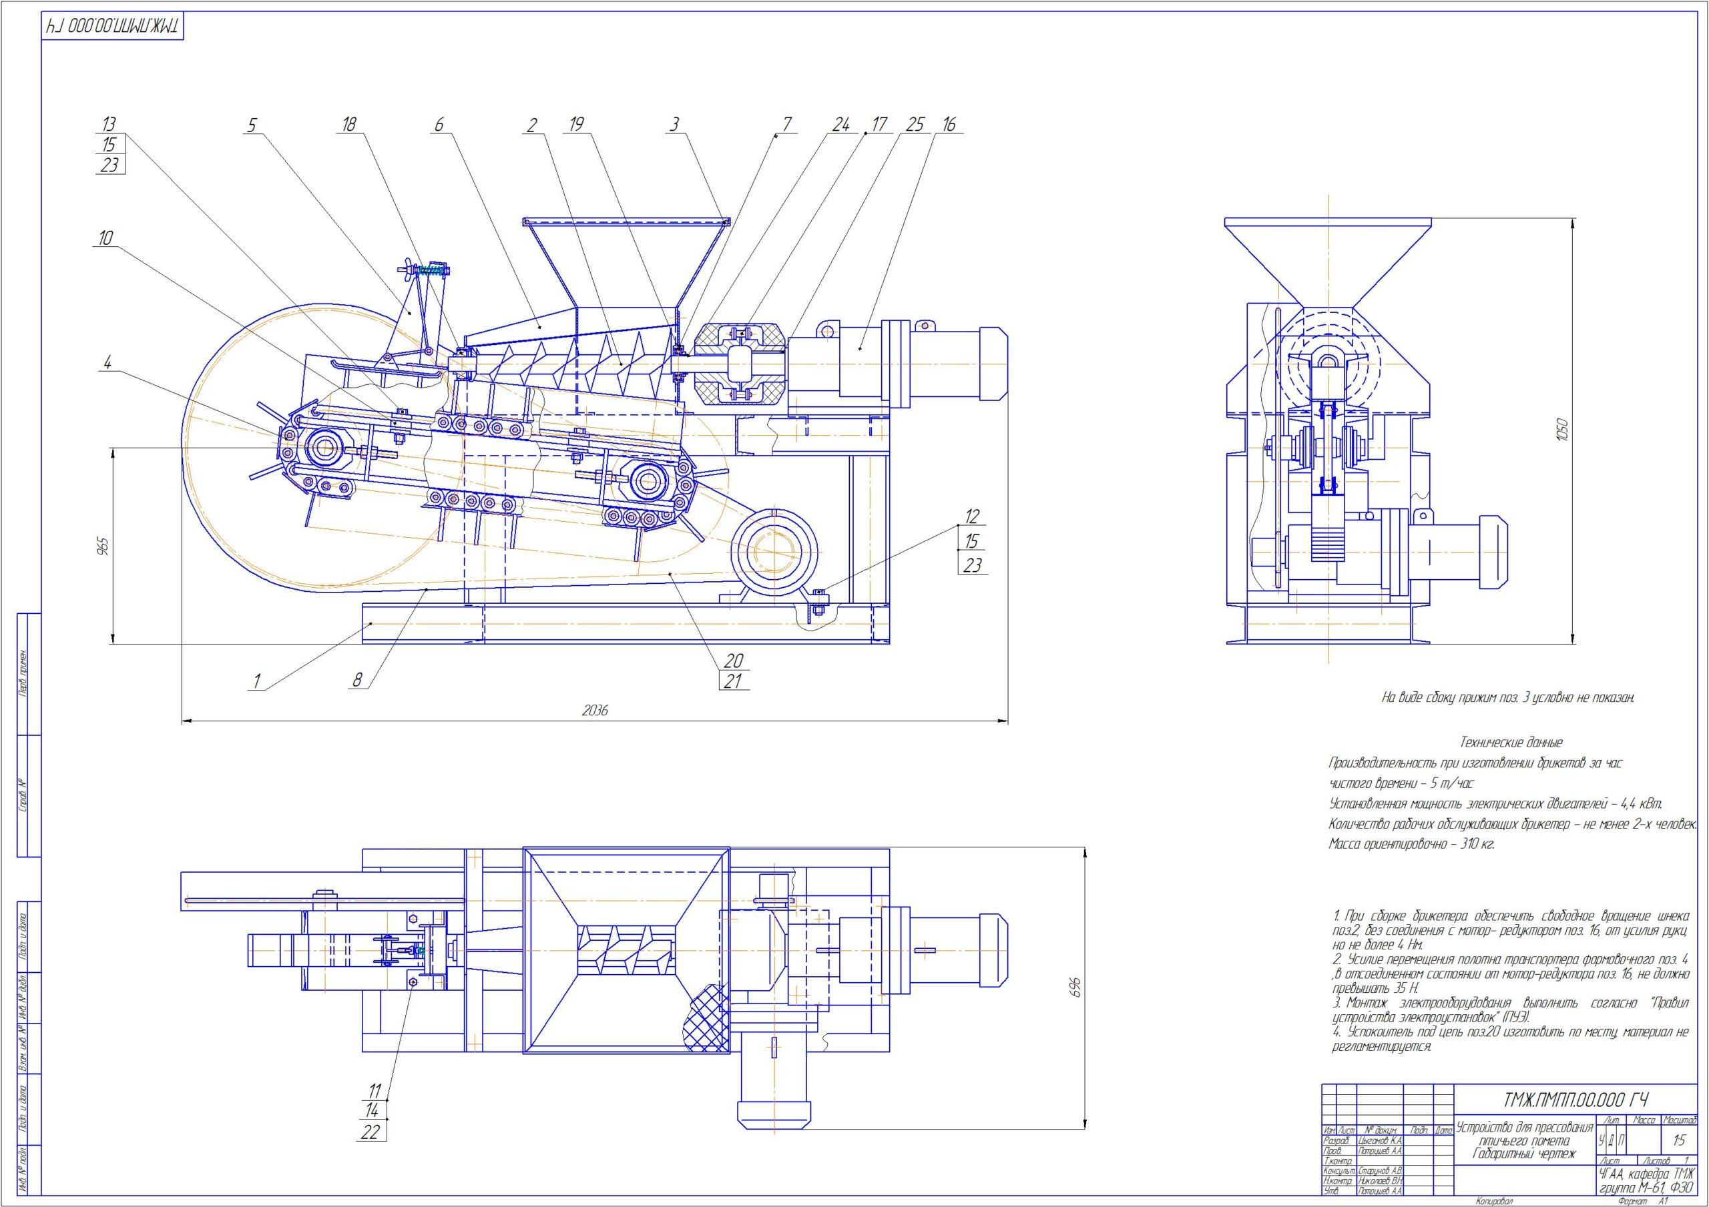The width and height of the screenshot is (1709, 1207).
Task: Select part callout number 7
Action: [x=788, y=124]
